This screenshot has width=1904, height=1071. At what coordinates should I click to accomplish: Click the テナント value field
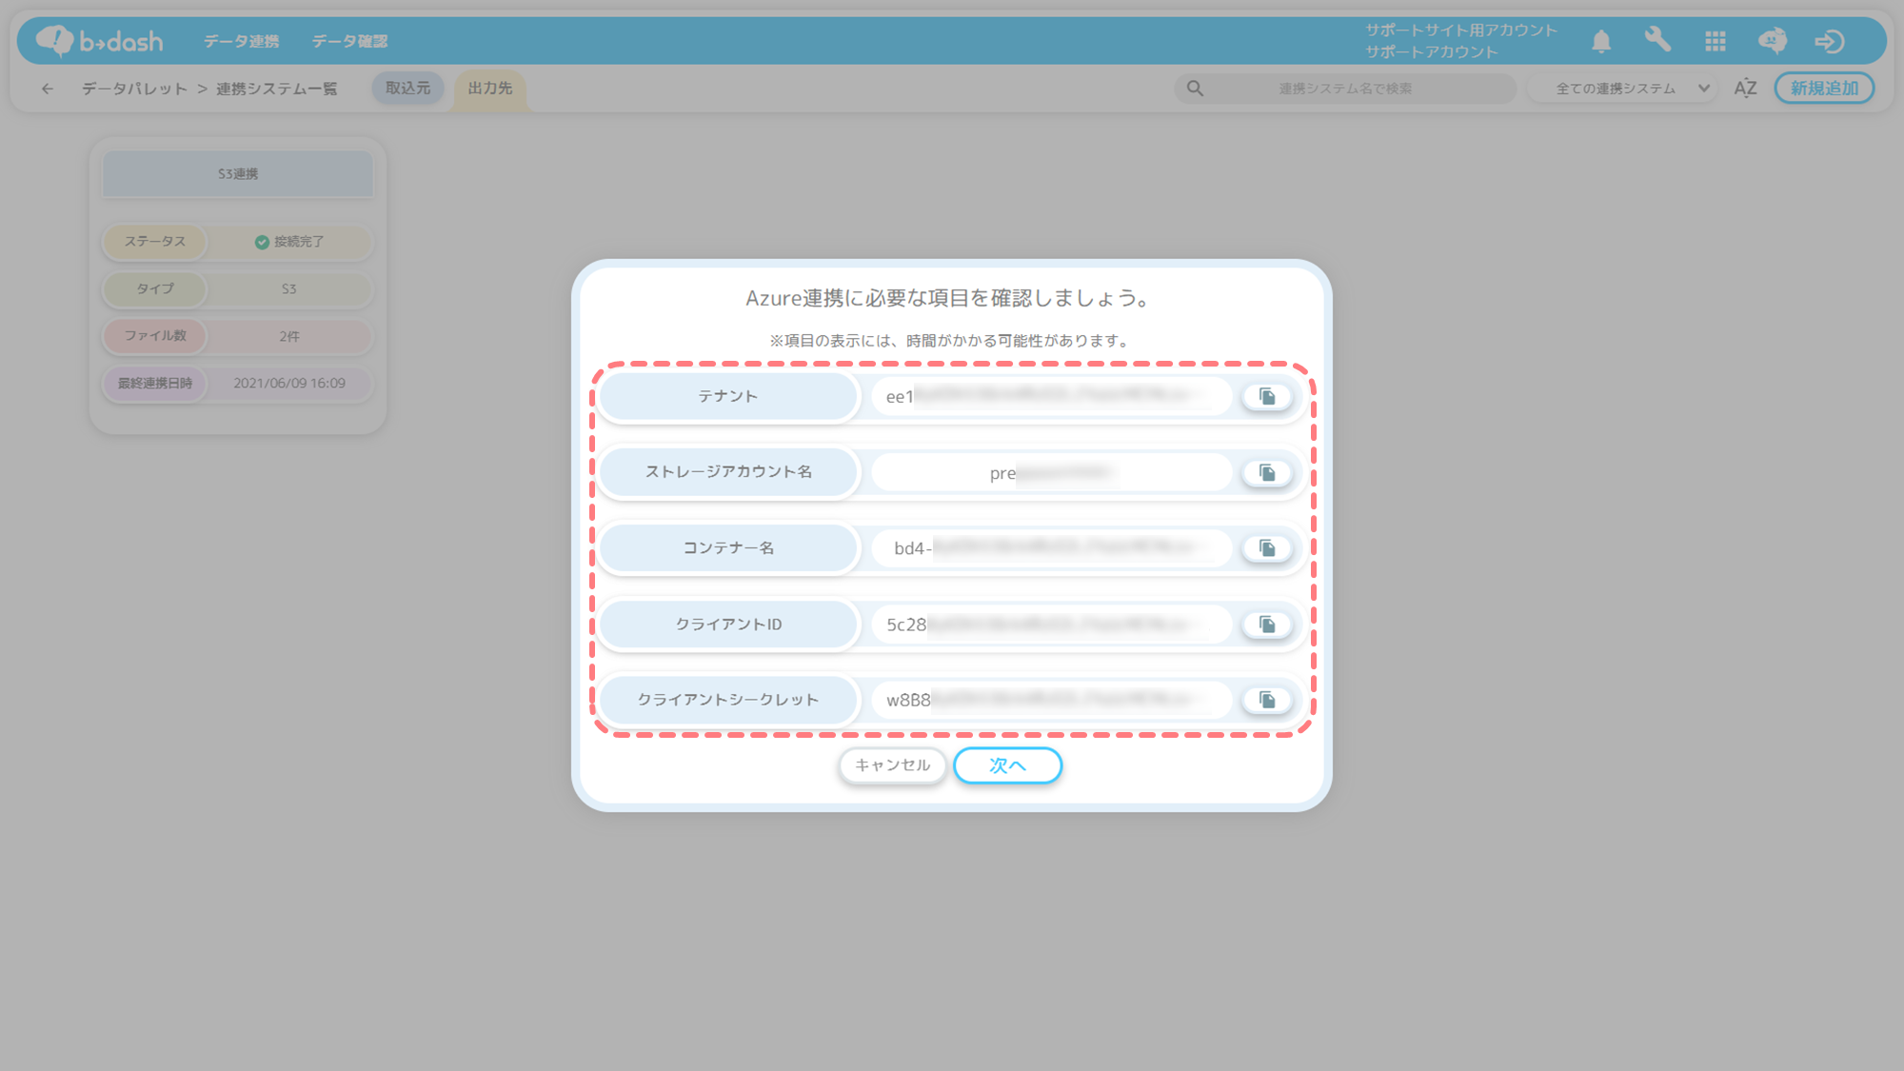pyautogui.click(x=1051, y=397)
